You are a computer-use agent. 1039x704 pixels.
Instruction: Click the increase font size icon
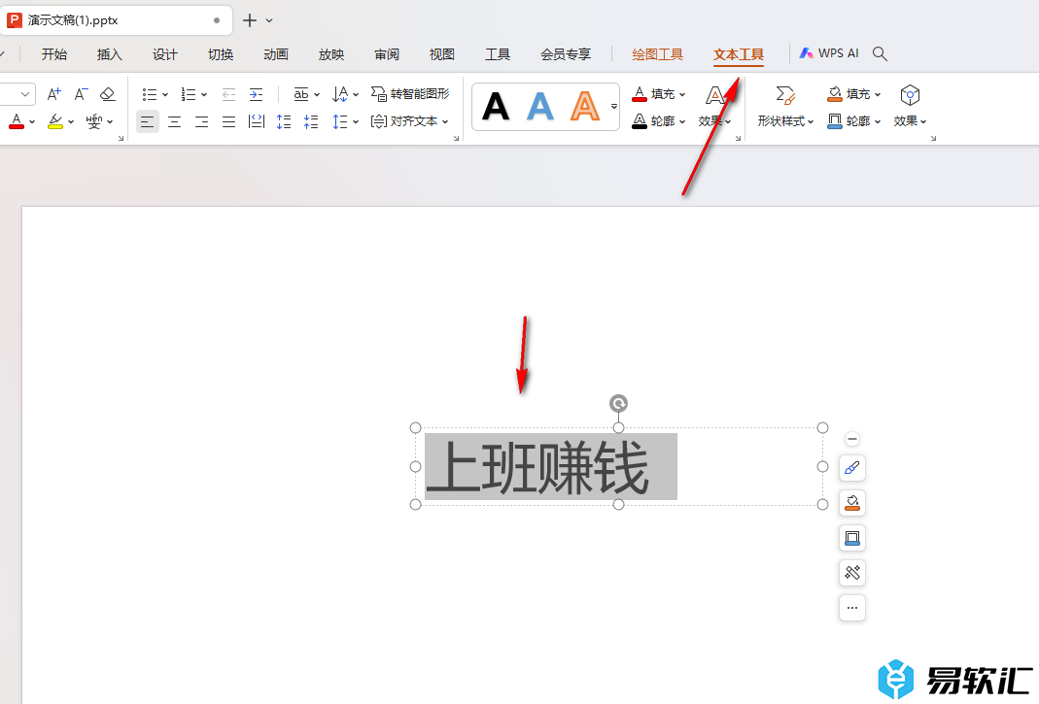pos(53,94)
